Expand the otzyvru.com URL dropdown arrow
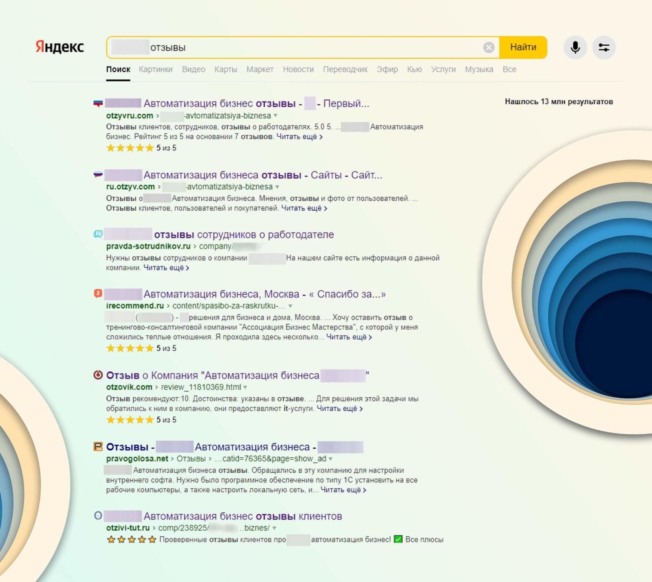 coord(276,116)
